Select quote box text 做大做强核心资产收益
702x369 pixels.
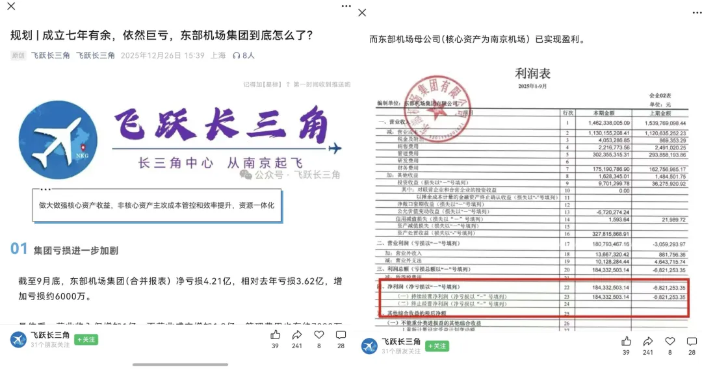[x=157, y=205]
